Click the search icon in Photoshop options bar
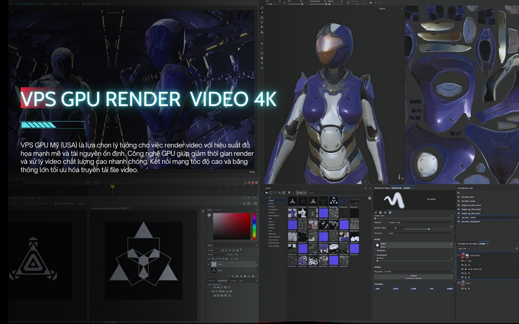This screenshot has height=324, width=519. pyautogui.click(x=244, y=204)
